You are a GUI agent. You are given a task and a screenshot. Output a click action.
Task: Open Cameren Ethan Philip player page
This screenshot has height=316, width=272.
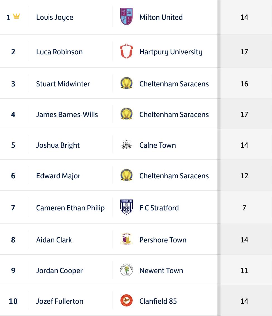pyautogui.click(x=70, y=208)
